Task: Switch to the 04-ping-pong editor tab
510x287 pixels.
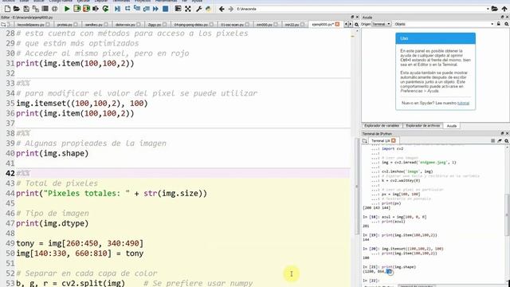Action: pos(194,25)
